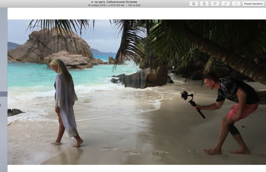Apply auto-enhance with the magic wand
The width and height of the screenshot is (266, 172).
tap(236, 4)
